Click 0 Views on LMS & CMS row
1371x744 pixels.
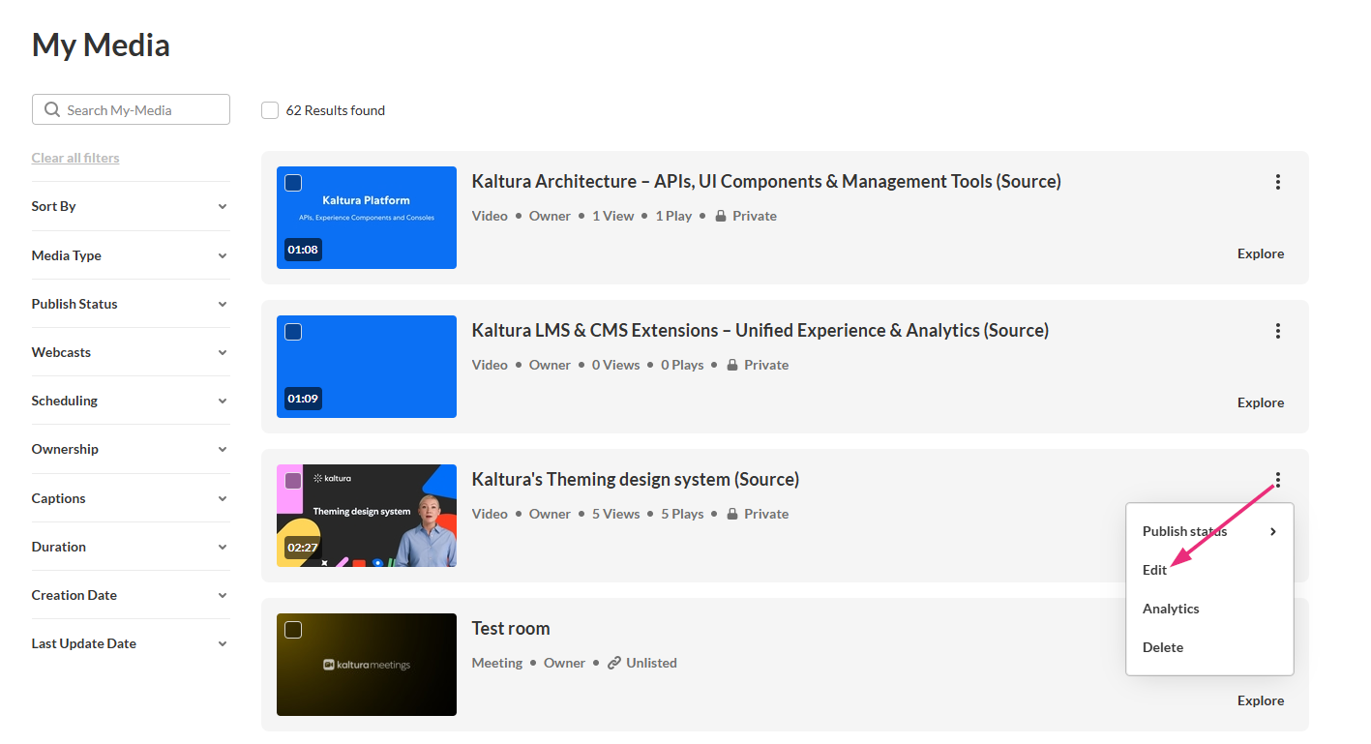616,365
